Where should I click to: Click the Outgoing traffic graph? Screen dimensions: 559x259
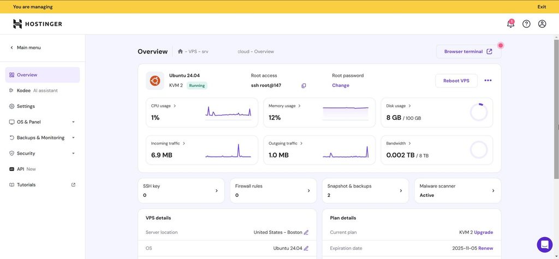(x=346, y=152)
